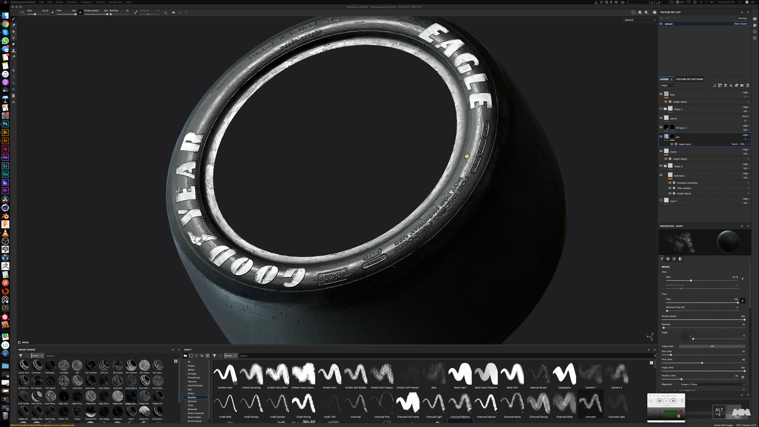Switch to Texture Set Settings tab
Image resolution: width=759 pixels, height=427 pixels.
(689, 79)
